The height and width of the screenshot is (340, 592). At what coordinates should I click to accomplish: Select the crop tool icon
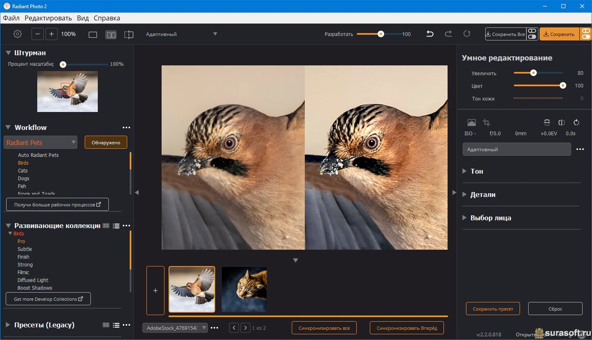tap(486, 123)
